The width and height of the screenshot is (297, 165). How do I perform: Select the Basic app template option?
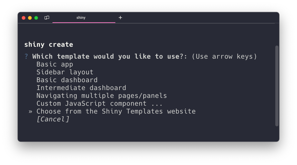[x=55, y=64]
